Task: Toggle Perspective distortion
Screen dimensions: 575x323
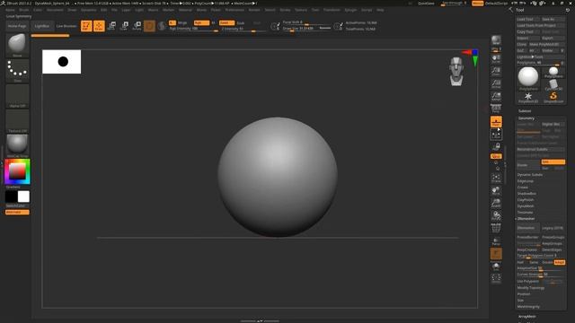Action: pos(496,109)
